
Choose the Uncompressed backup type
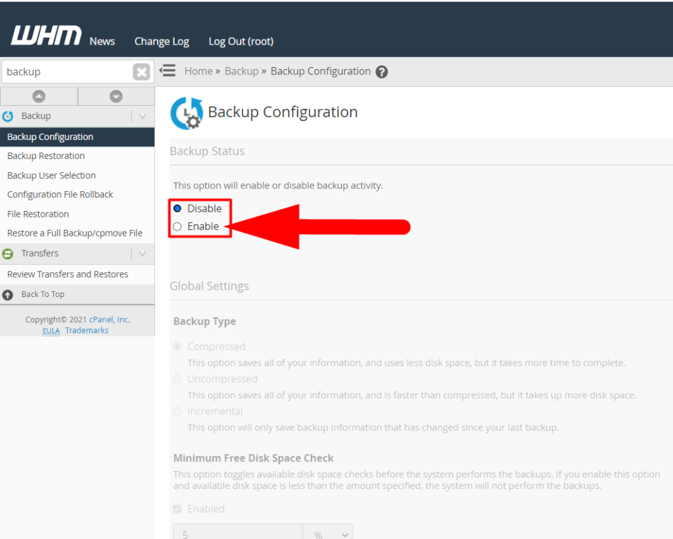177,379
